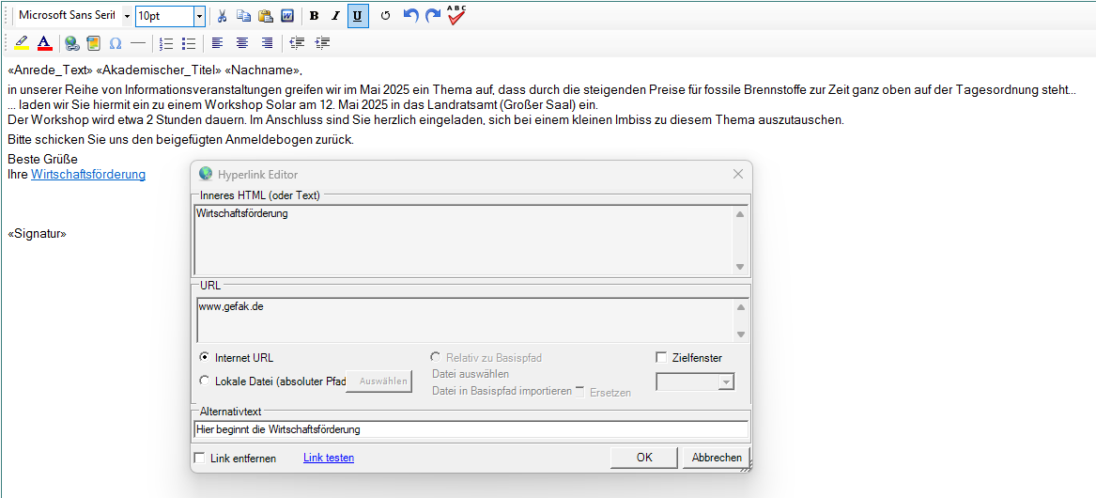Image resolution: width=1096 pixels, height=498 pixels.
Task: Click the «Signatur» placeholder text
Action: coord(37,234)
